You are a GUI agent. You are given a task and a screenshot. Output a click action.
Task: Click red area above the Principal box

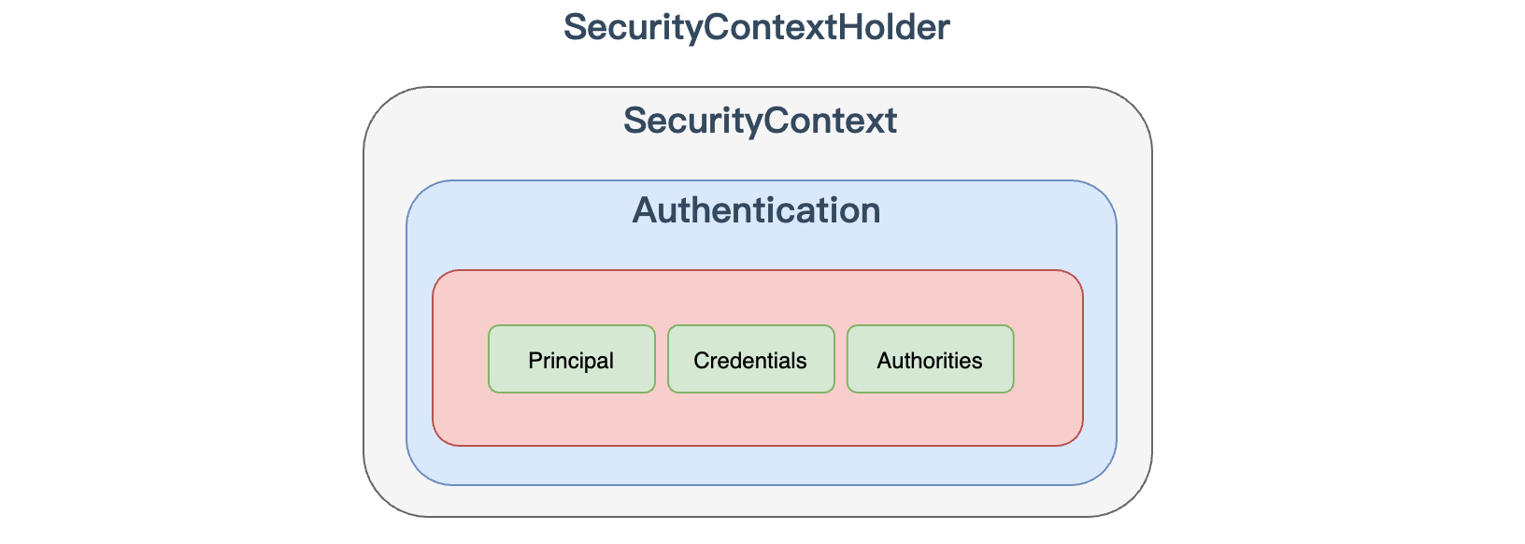pos(571,298)
